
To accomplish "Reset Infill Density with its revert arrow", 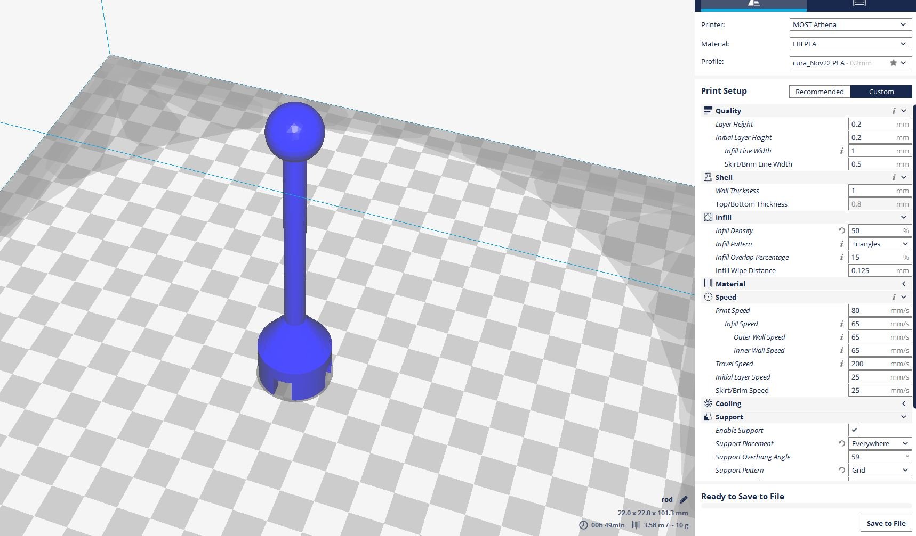I will [x=841, y=230].
